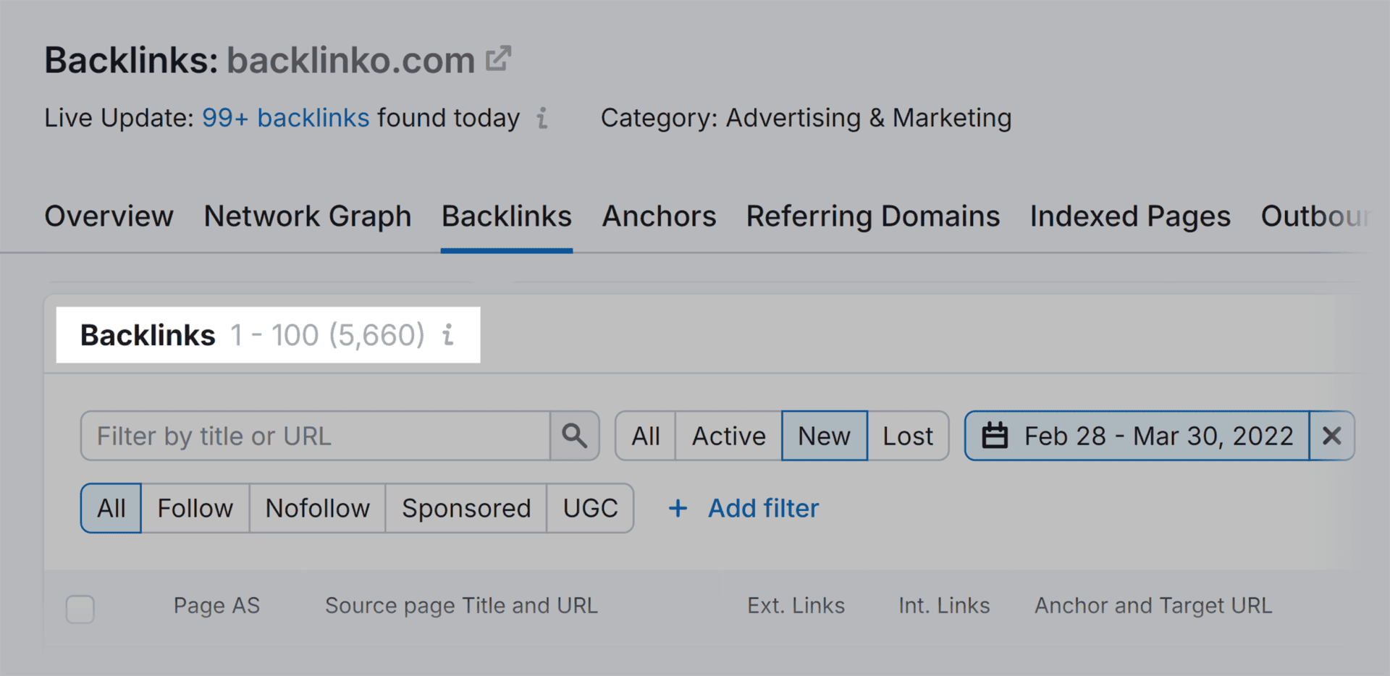1390x676 pixels.
Task: Click the search magnifier icon
Action: pyautogui.click(x=575, y=435)
